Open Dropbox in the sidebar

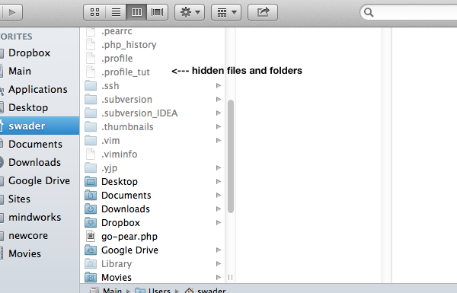coord(29,53)
